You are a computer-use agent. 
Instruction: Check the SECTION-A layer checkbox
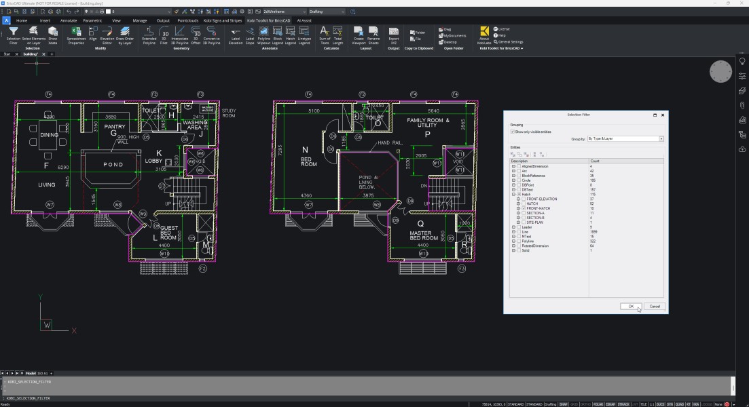click(524, 213)
